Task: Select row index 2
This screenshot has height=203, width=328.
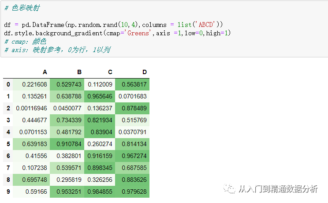Action: [x=8, y=108]
